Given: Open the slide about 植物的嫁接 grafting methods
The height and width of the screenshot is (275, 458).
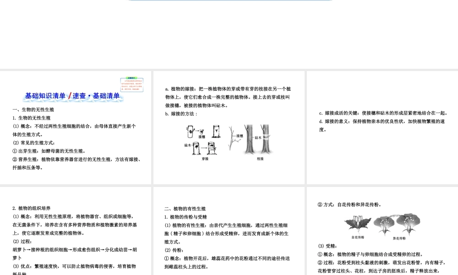Looking at the screenshot, I should [x=229, y=127].
